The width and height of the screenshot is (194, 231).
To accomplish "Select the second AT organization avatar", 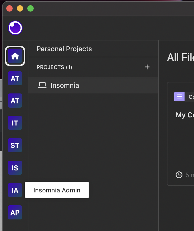I will [15, 101].
